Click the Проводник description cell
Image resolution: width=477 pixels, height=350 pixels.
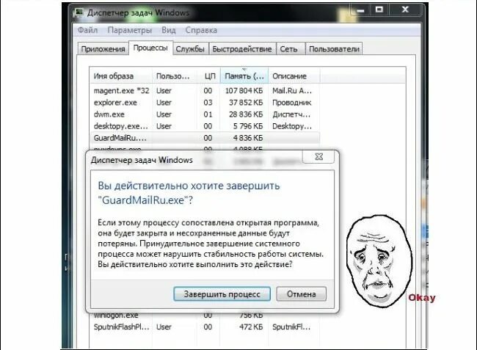pyautogui.click(x=292, y=103)
